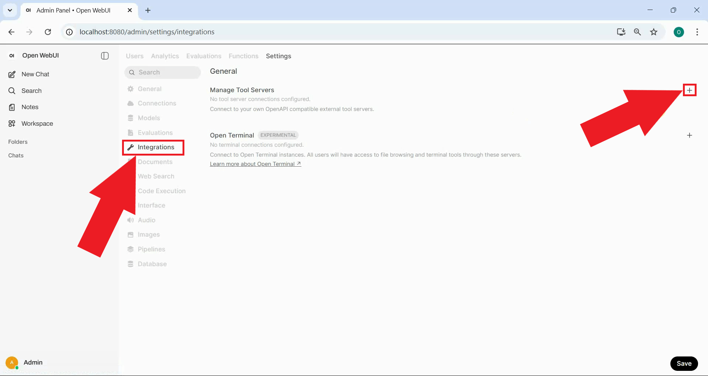Click the Connections cloud icon
This screenshot has height=376, width=708.
131,104
